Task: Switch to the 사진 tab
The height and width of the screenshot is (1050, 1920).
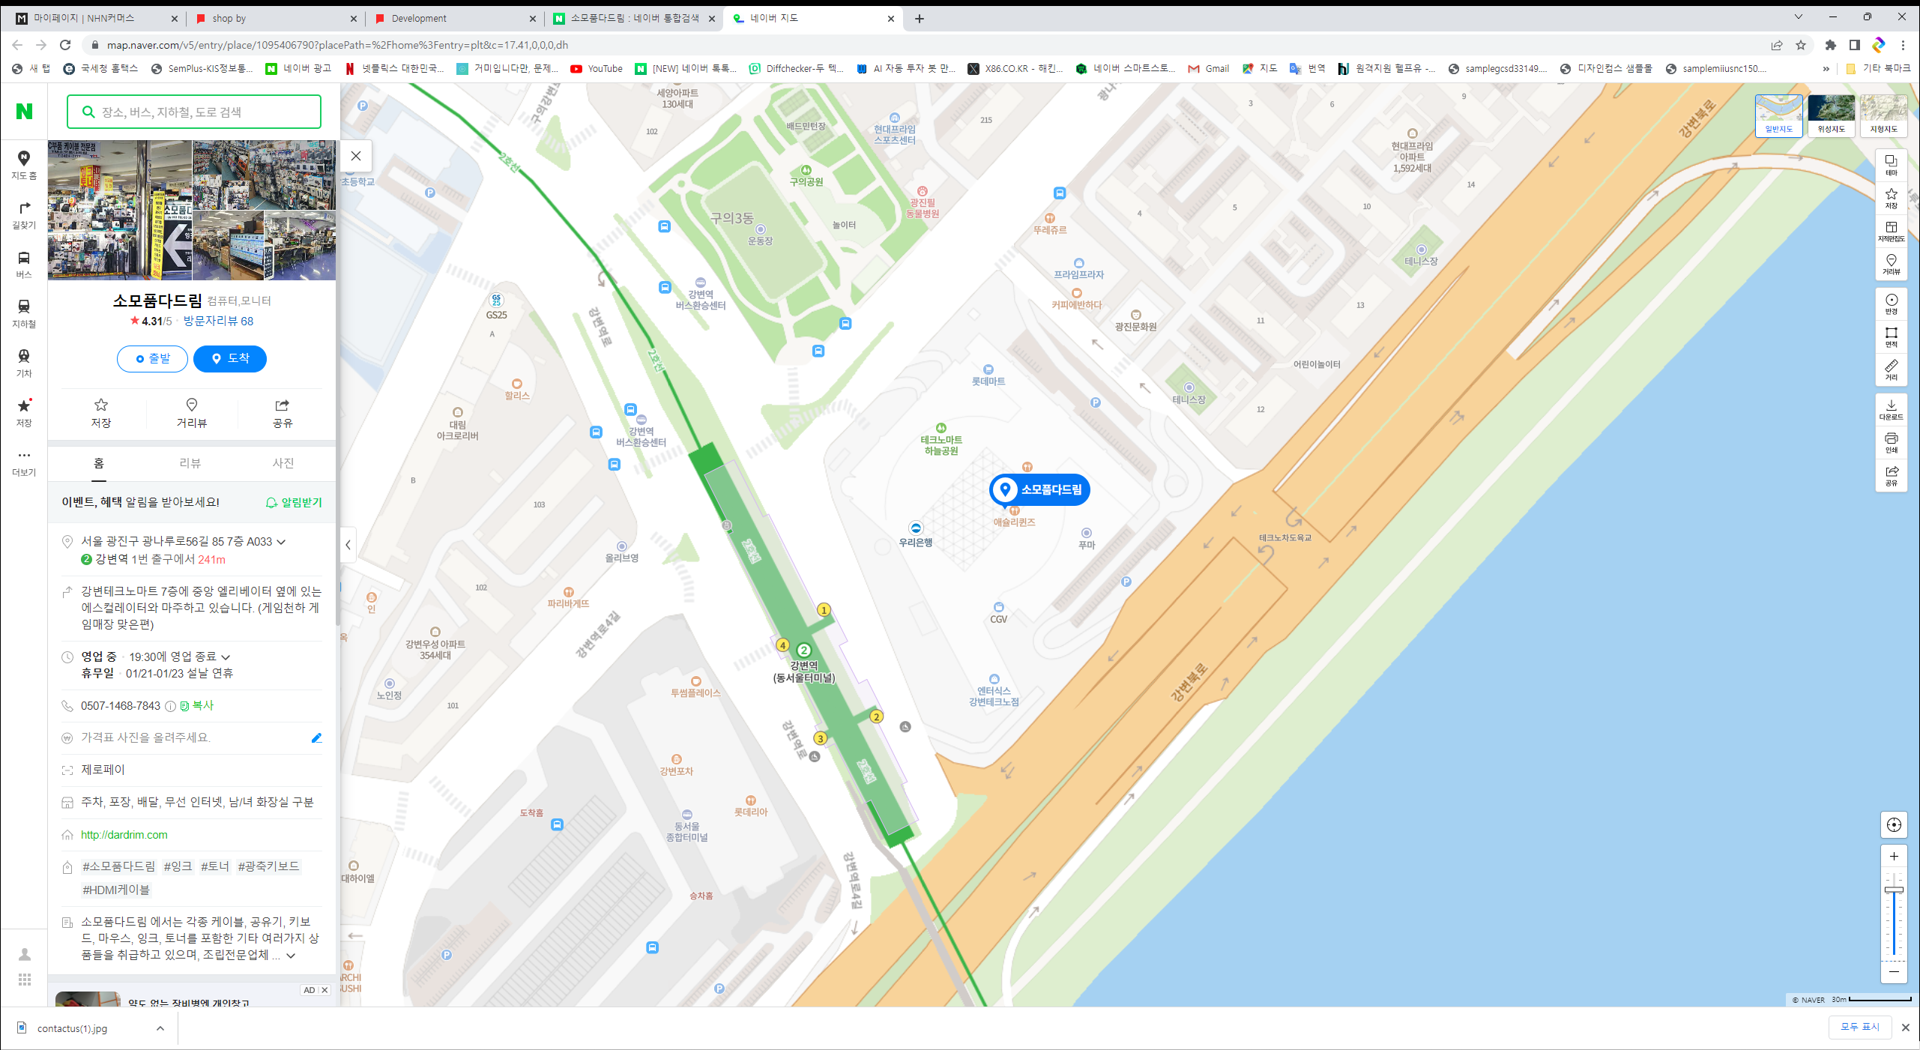Action: pos(283,464)
